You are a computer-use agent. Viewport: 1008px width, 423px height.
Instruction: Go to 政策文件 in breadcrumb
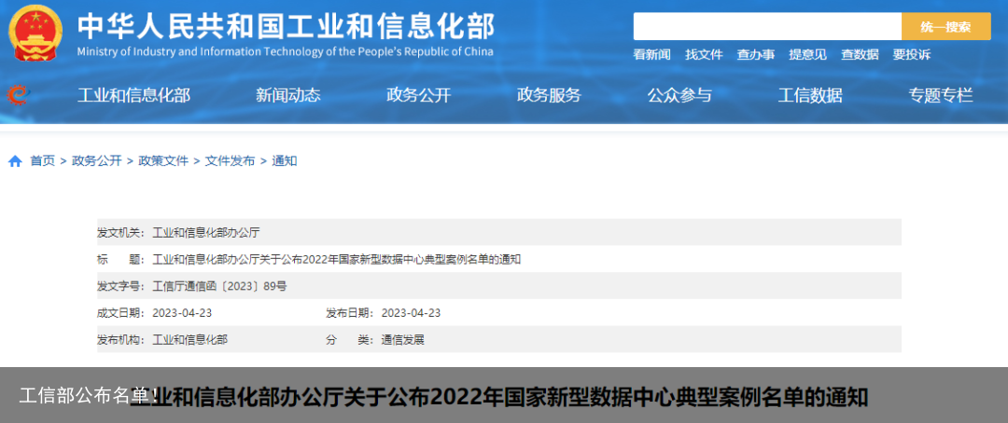[163, 161]
